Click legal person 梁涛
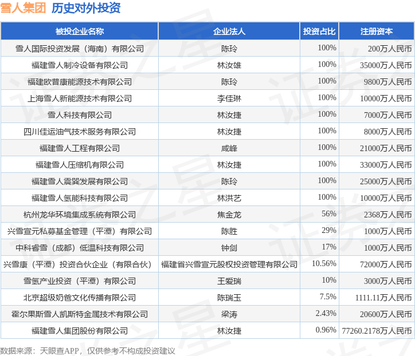The image size is (415, 356). click(x=229, y=314)
